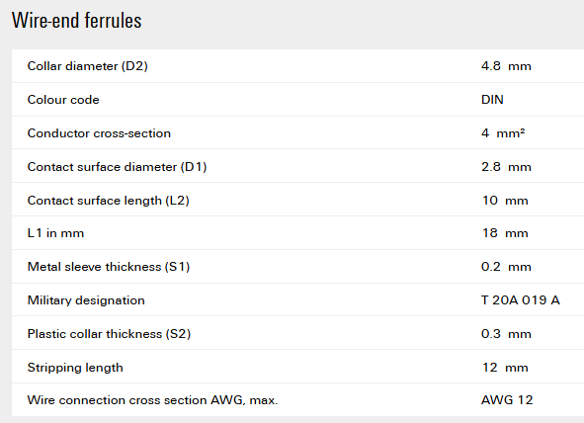This screenshot has height=423, width=584.
Task: Select the Conductor cross-section label
Action: (x=99, y=133)
